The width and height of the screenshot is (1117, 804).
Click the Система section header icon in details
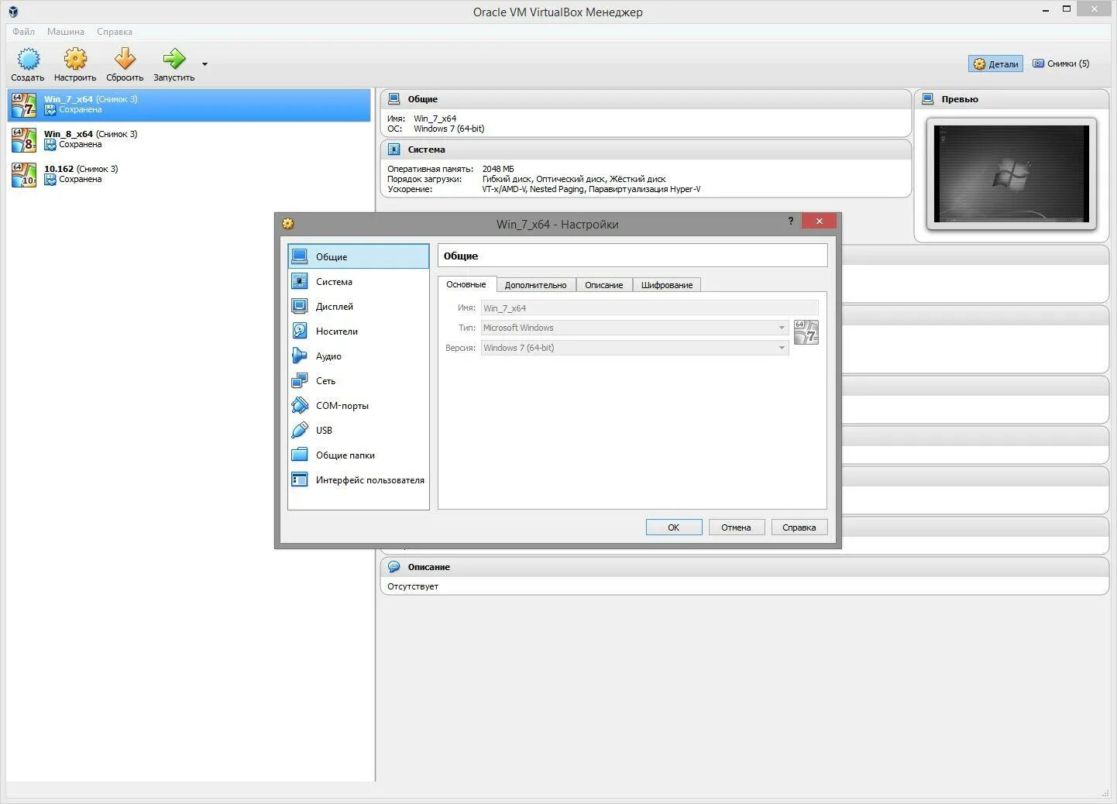394,149
